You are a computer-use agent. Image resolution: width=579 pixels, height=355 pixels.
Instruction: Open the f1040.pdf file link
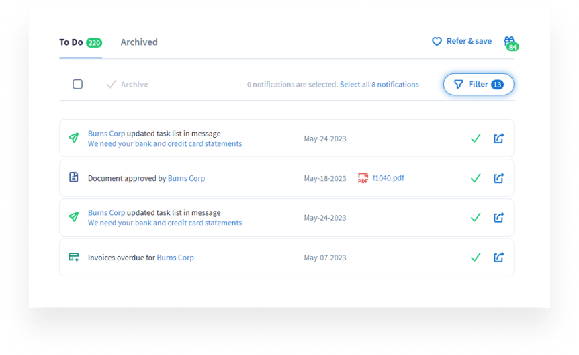[388, 178]
